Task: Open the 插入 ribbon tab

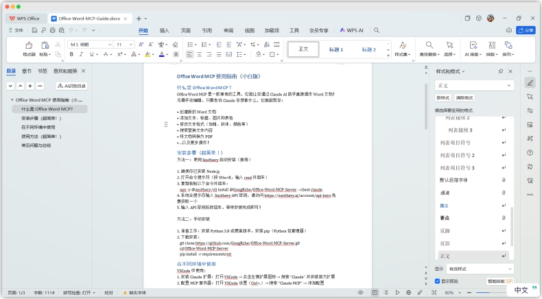Action: (164, 30)
